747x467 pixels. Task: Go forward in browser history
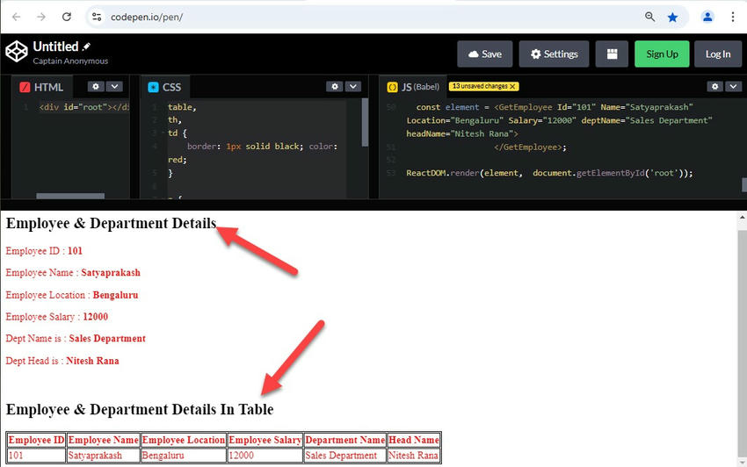(41, 18)
